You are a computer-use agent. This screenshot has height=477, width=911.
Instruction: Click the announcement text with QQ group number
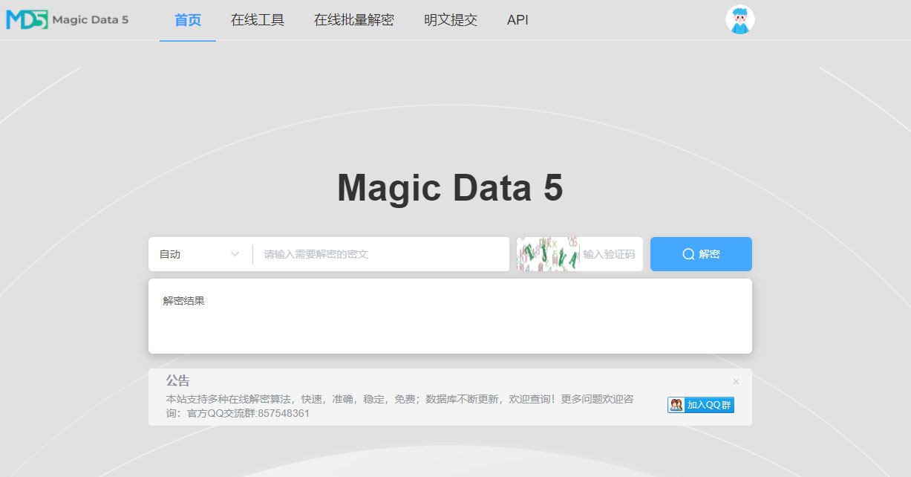[x=399, y=406]
